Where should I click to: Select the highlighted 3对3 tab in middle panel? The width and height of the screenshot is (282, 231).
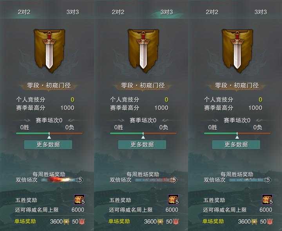pos(166,12)
